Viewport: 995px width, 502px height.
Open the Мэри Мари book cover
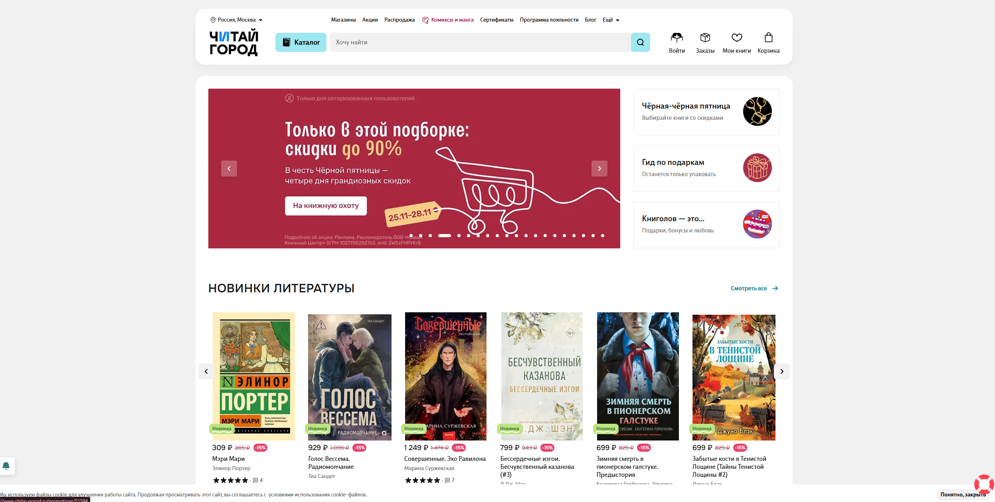point(254,376)
